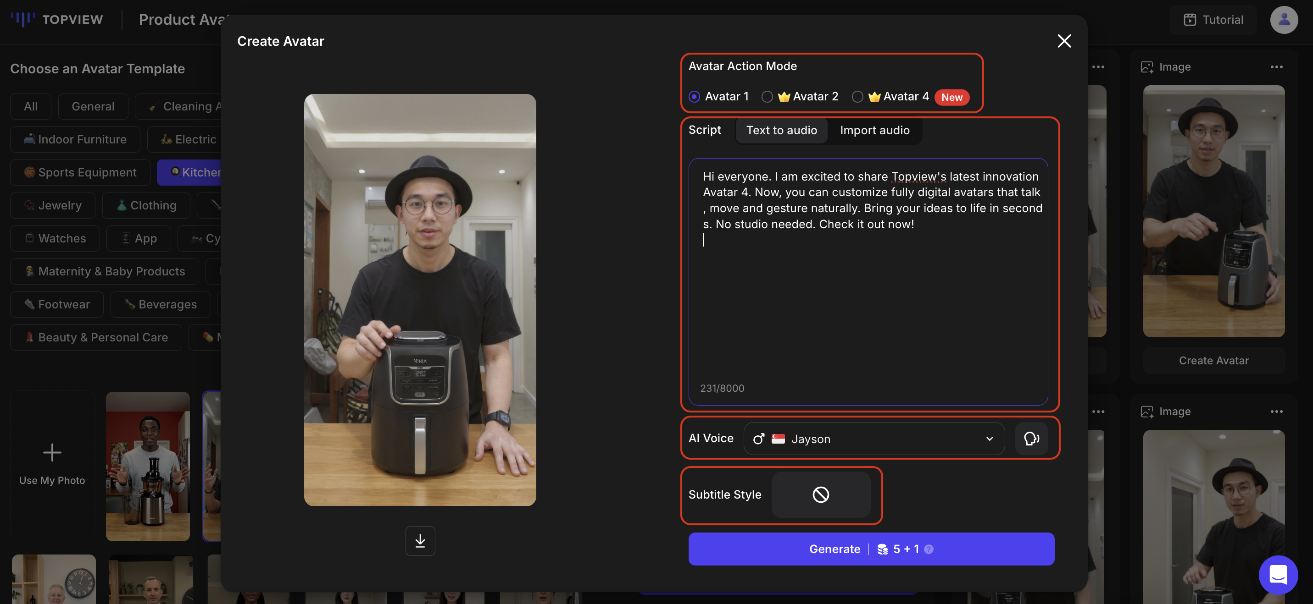The image size is (1313, 604).
Task: Open the lower Image card's three-dot menu
Action: pos(1276,412)
